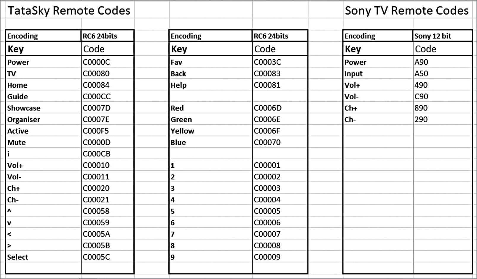Select the Mute key cell

click(x=17, y=142)
